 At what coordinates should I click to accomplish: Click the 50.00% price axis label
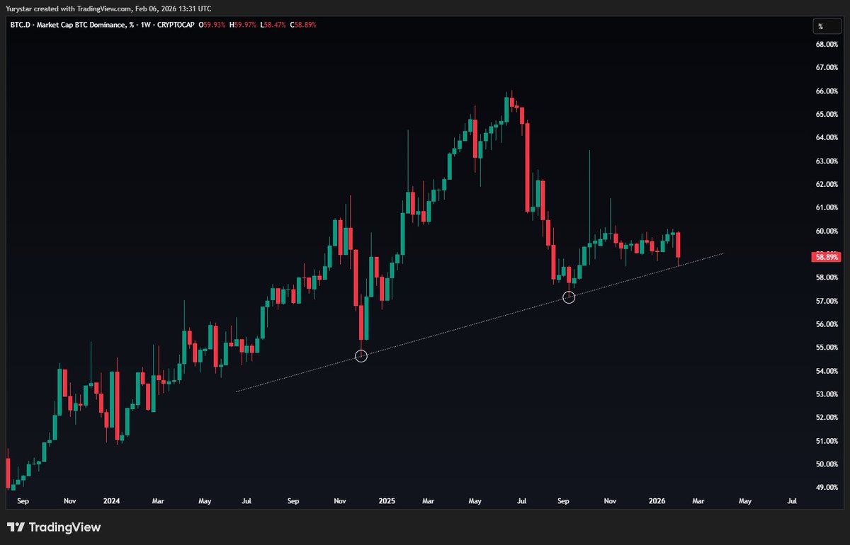pyautogui.click(x=827, y=464)
